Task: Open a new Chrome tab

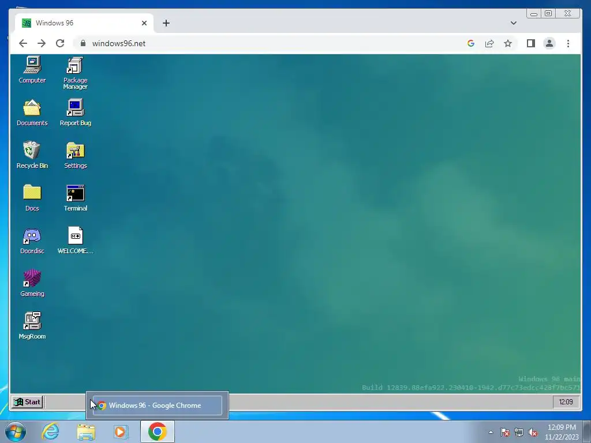Action: pos(166,23)
